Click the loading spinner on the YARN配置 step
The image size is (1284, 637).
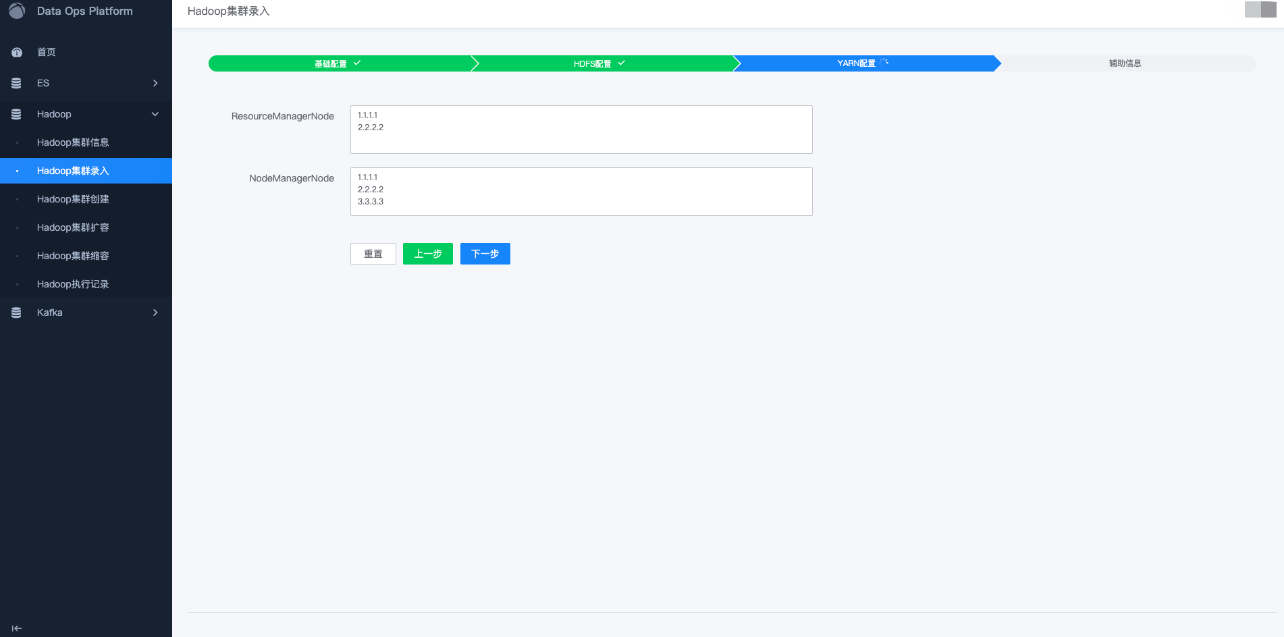[884, 62]
